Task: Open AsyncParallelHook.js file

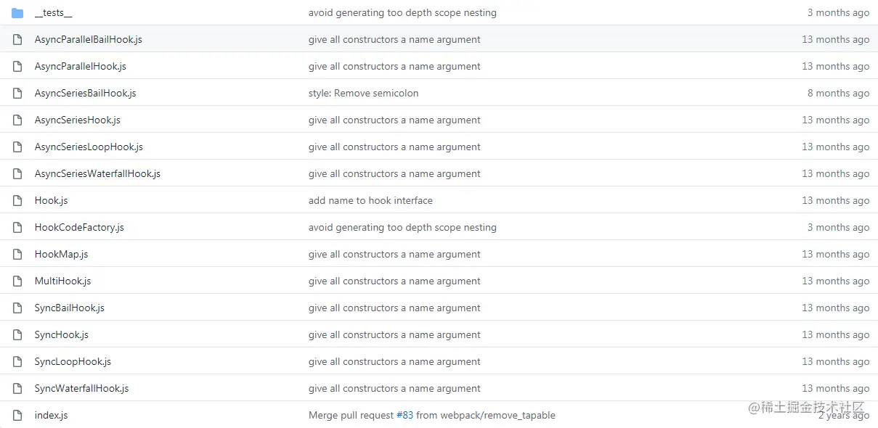Action: point(80,67)
